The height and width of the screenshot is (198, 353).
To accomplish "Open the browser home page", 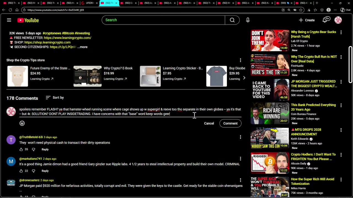I will tap(17, 10).
